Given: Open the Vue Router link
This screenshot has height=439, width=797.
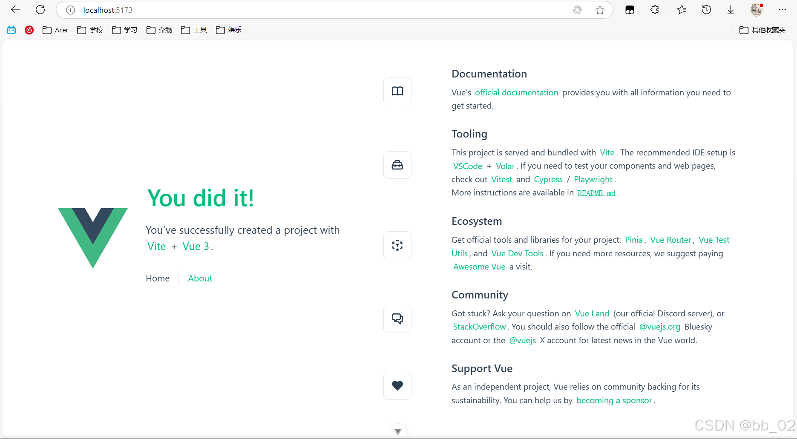Looking at the screenshot, I should point(670,240).
